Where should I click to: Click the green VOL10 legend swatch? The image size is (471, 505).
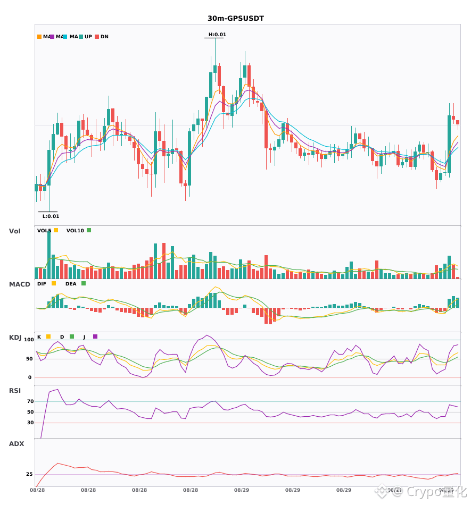pos(89,230)
